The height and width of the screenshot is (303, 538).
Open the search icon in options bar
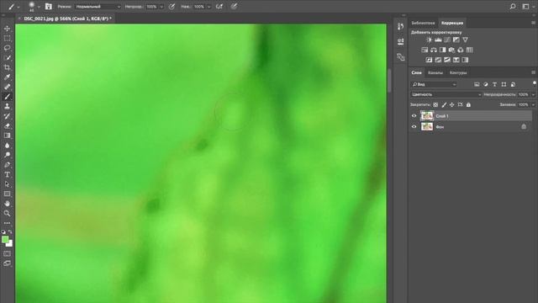pos(513,6)
